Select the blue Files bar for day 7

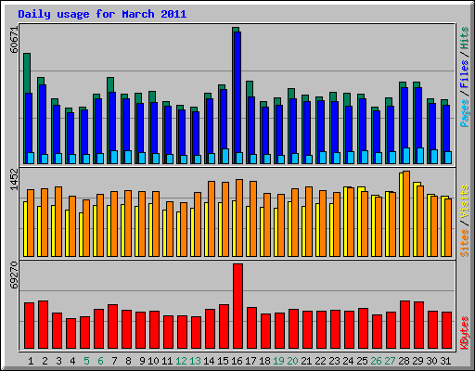coord(112,122)
